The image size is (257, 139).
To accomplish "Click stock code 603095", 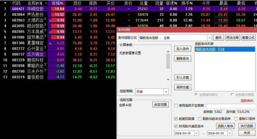I will pos(18,26).
